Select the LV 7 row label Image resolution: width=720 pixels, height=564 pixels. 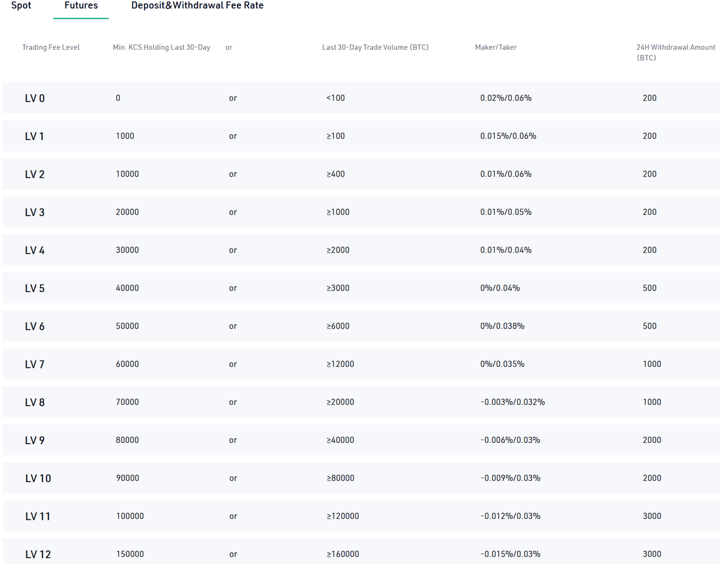pyautogui.click(x=35, y=364)
